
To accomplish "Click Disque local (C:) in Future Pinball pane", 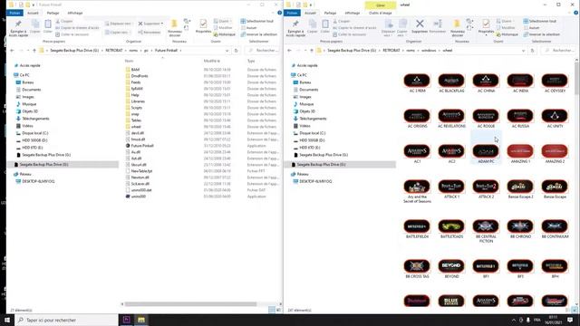I will coord(34,133).
